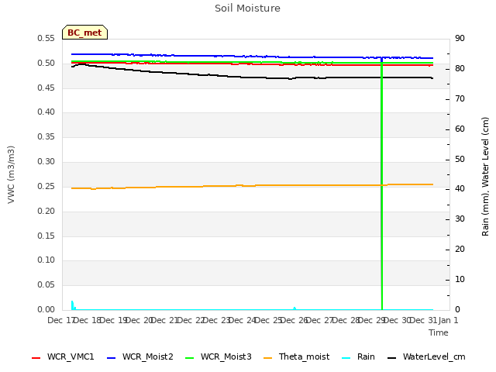The width and height of the screenshot is (496, 372).
Task: Click the 0.55 left axis value
Action: (x=46, y=38)
